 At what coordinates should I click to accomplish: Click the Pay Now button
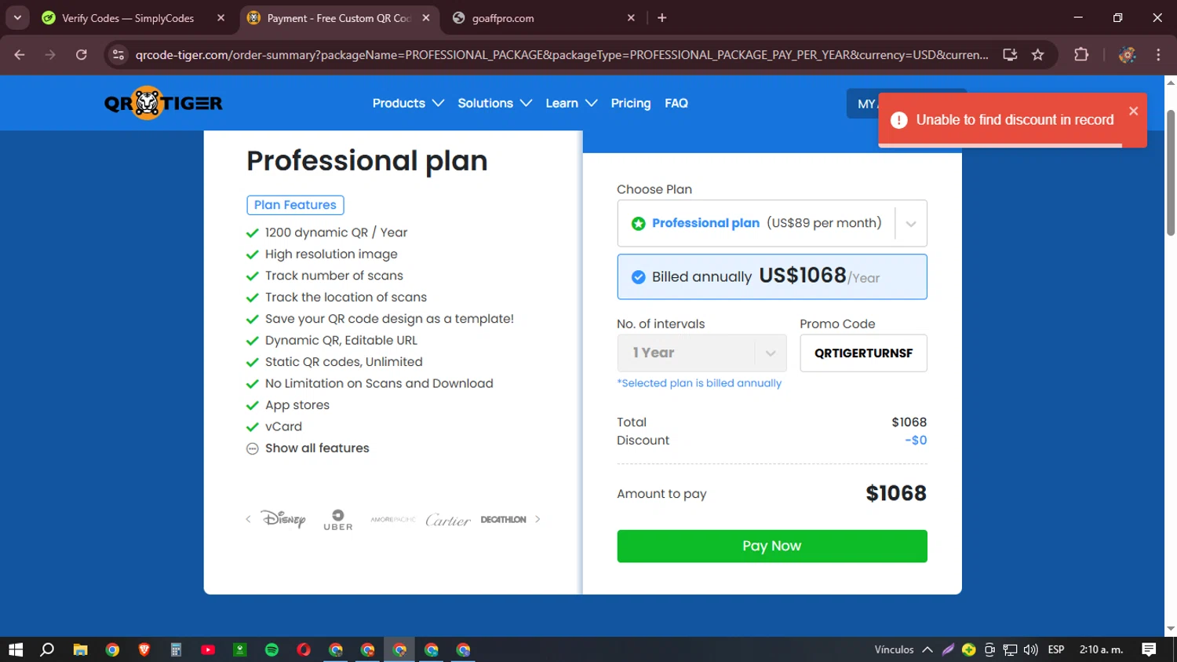point(772,546)
